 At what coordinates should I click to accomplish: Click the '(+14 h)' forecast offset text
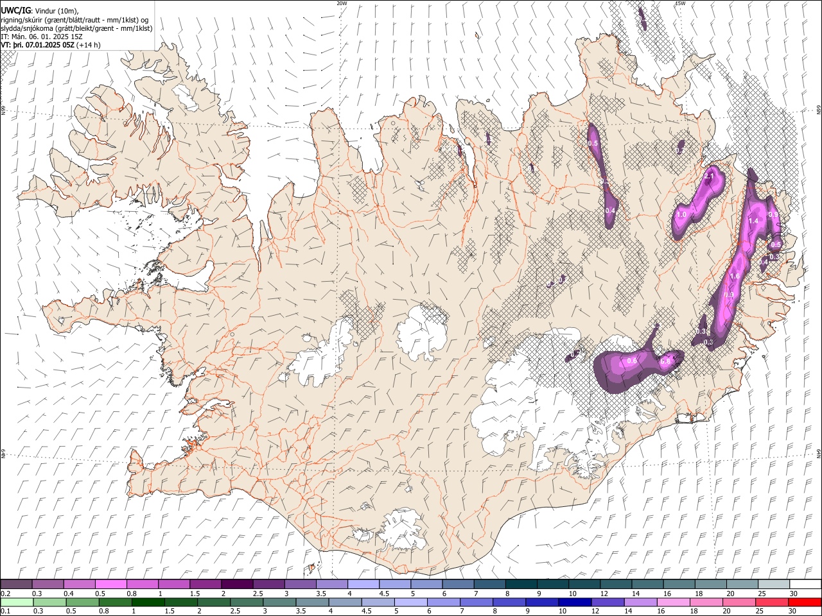89,45
